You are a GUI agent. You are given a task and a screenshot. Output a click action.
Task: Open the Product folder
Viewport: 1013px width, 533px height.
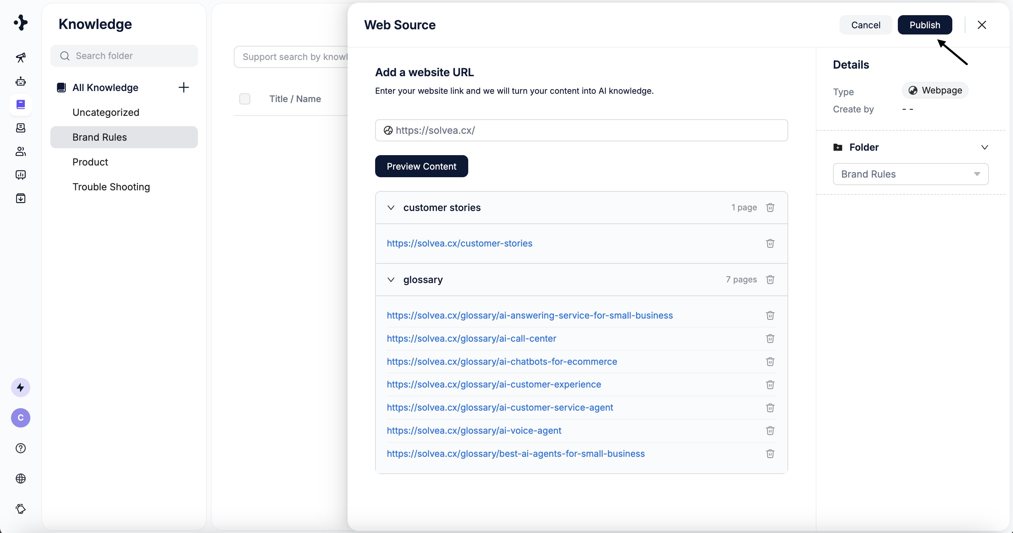pos(90,162)
